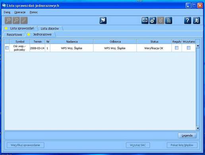Click the Nadawca column header
The image size is (205, 155).
[x=72, y=42]
